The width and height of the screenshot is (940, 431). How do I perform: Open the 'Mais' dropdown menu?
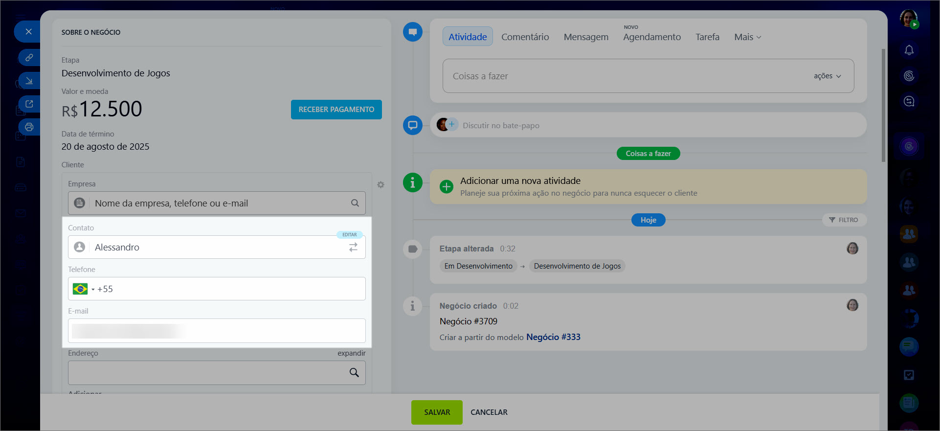click(747, 37)
